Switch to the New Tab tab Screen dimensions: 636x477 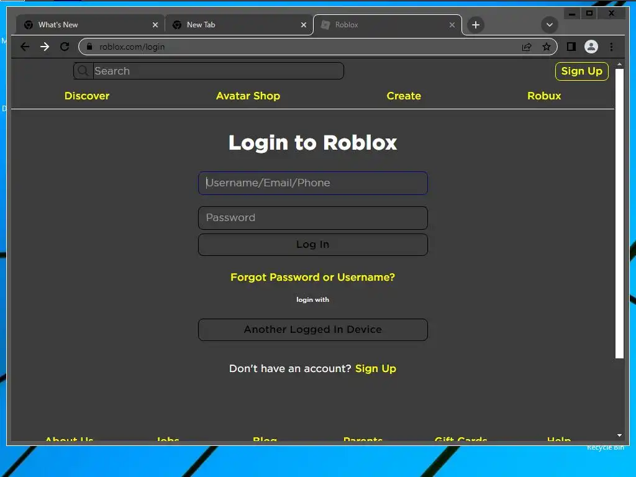tap(238, 25)
